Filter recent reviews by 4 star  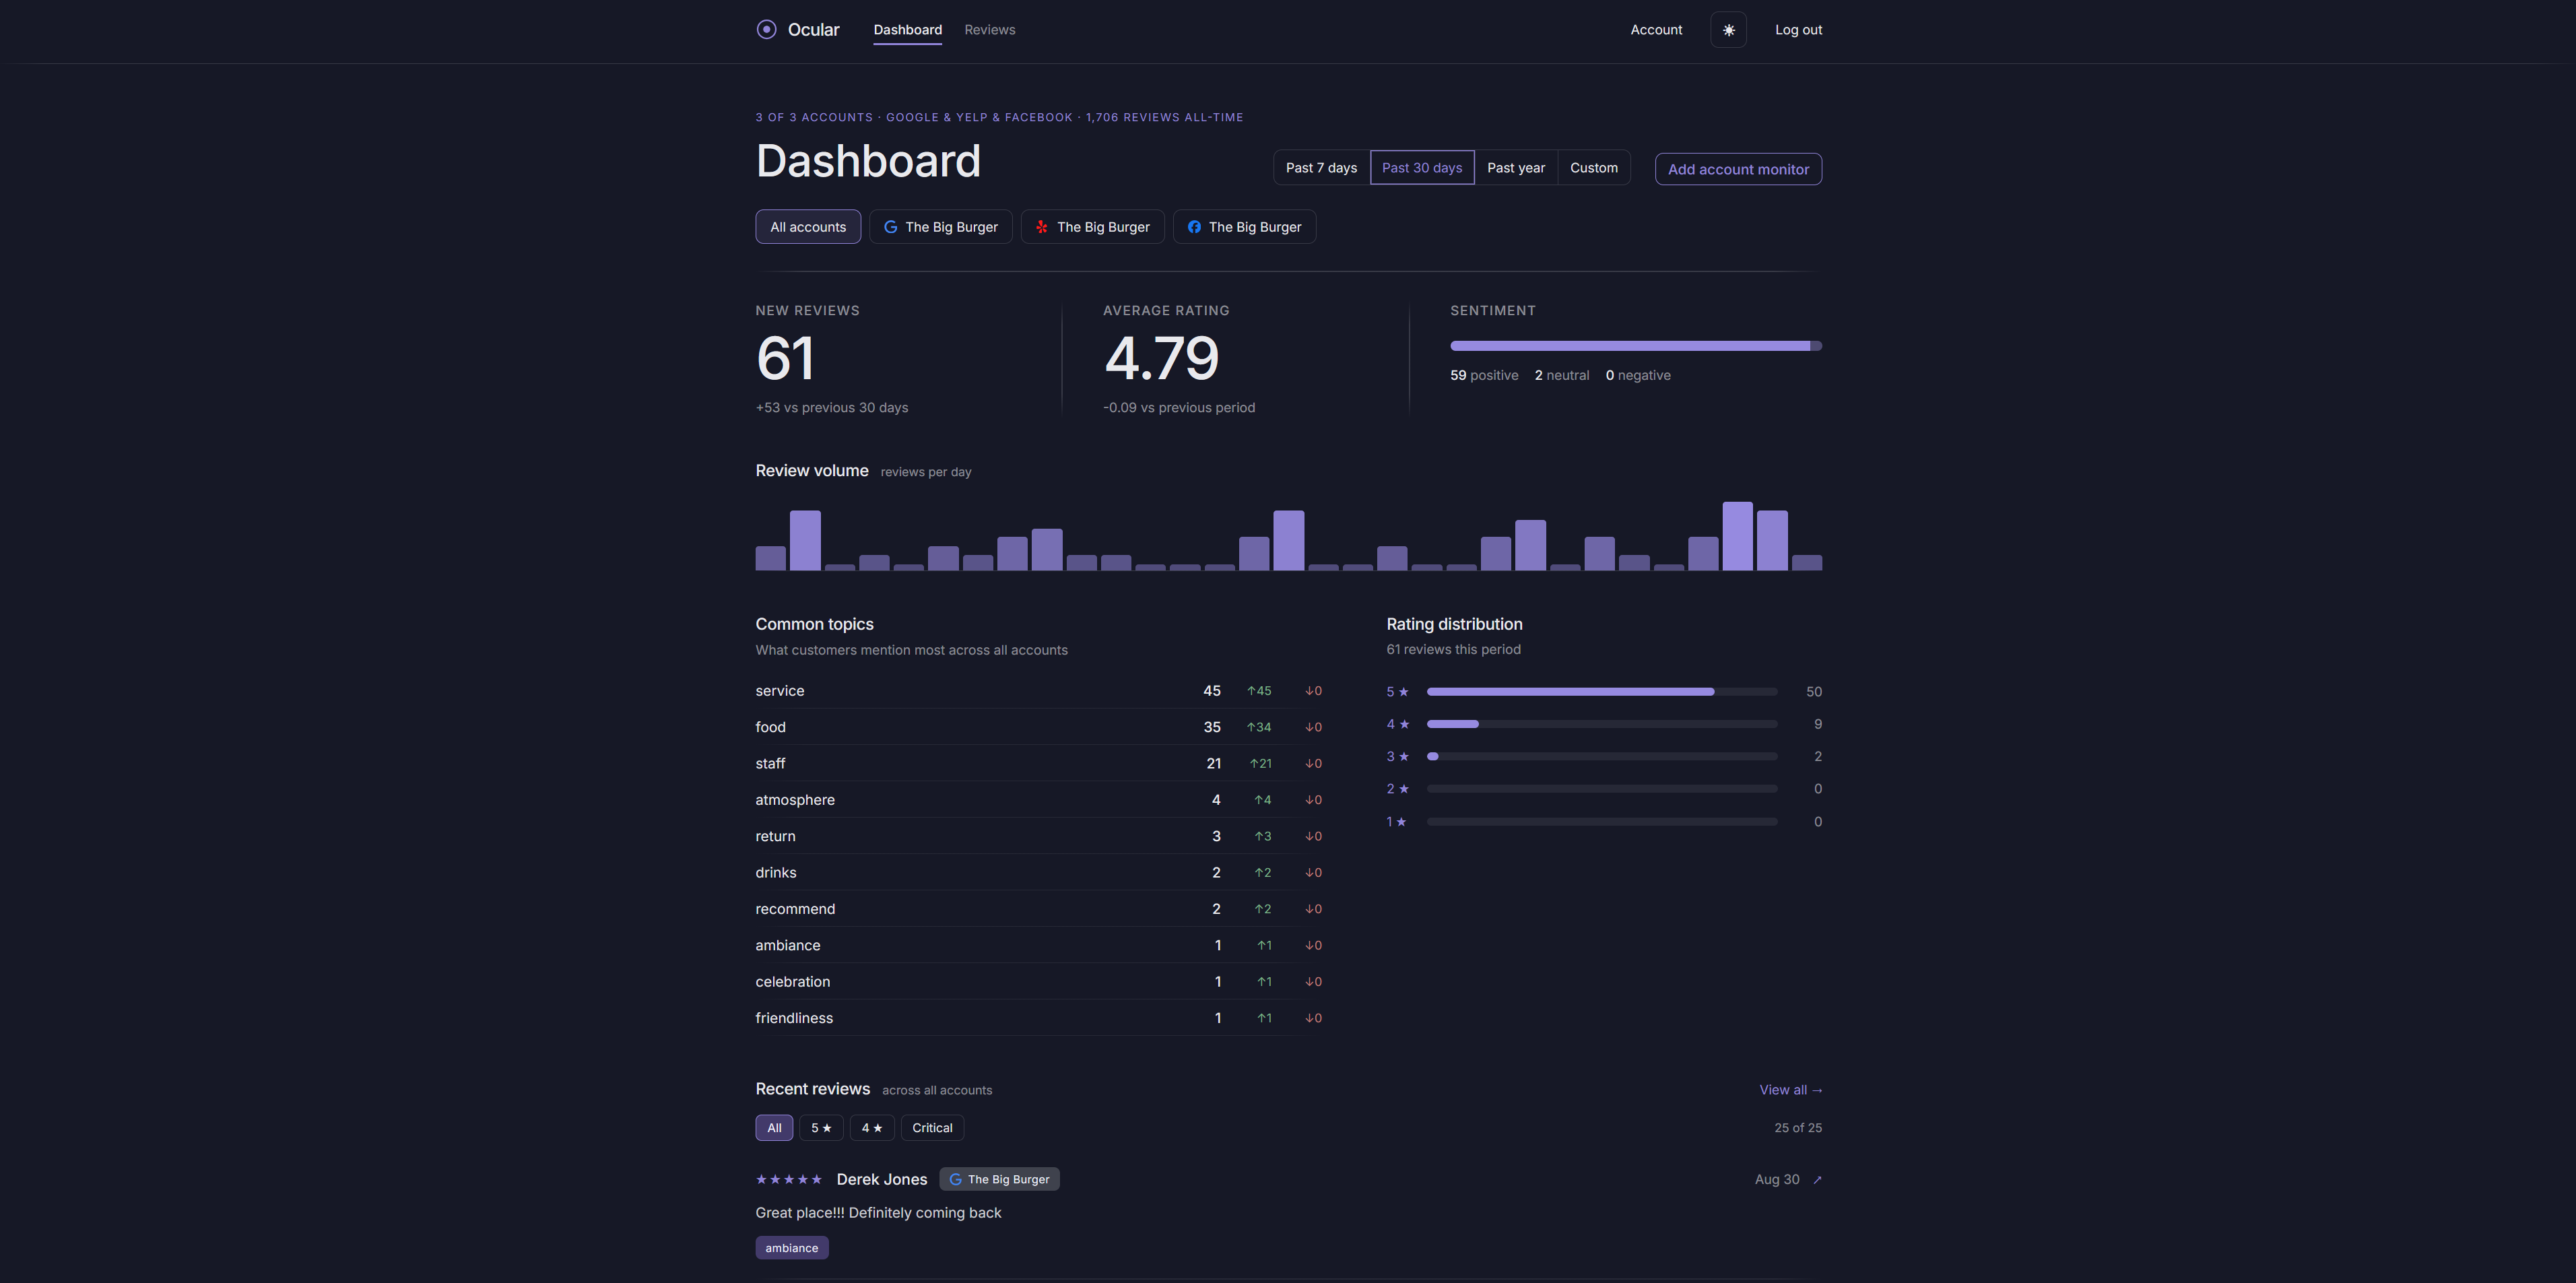(x=872, y=1128)
